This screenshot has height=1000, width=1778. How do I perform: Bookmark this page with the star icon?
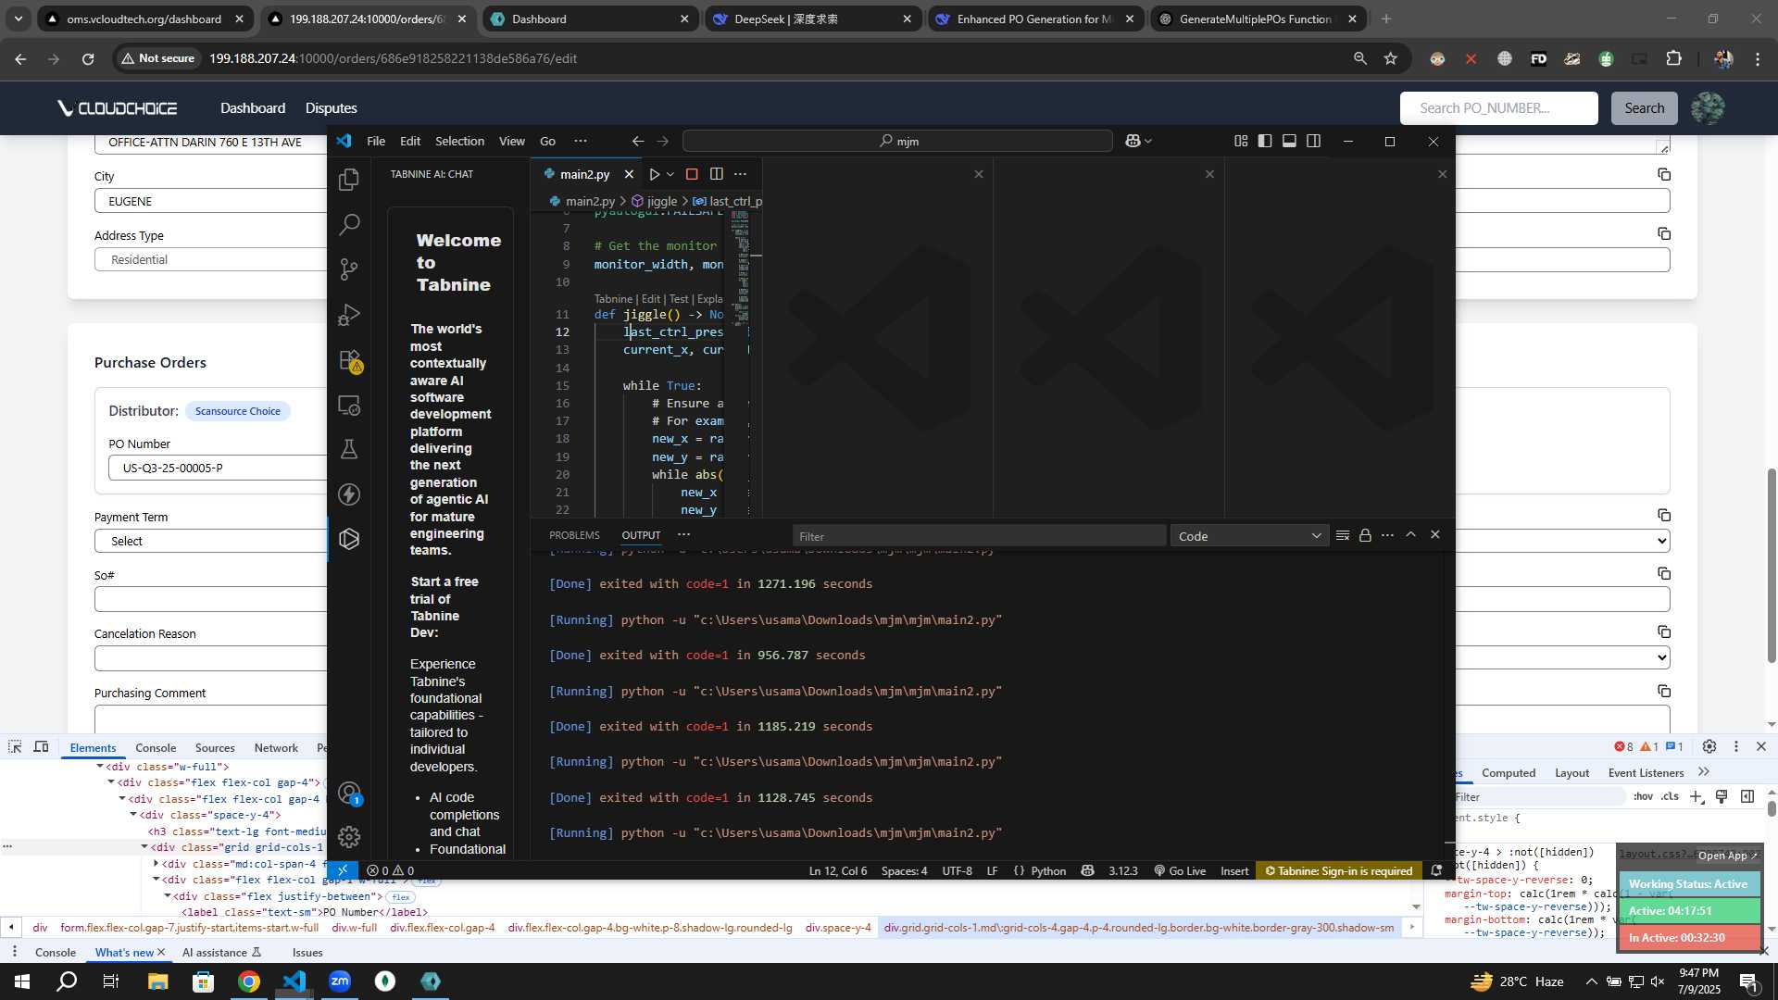click(1390, 58)
